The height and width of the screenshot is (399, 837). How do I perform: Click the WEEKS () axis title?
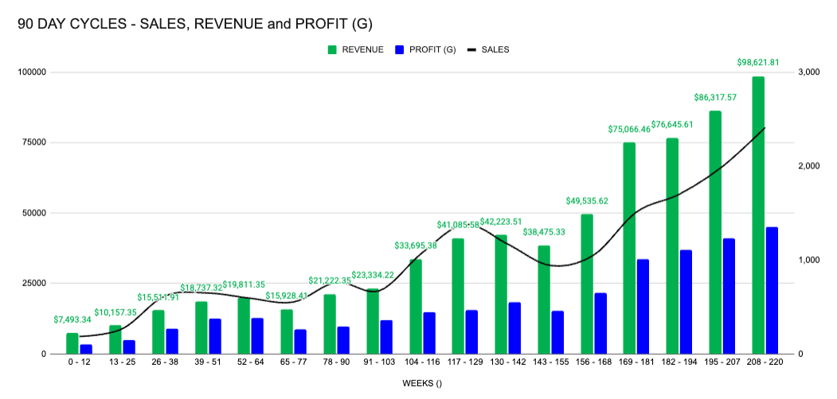coord(422,384)
